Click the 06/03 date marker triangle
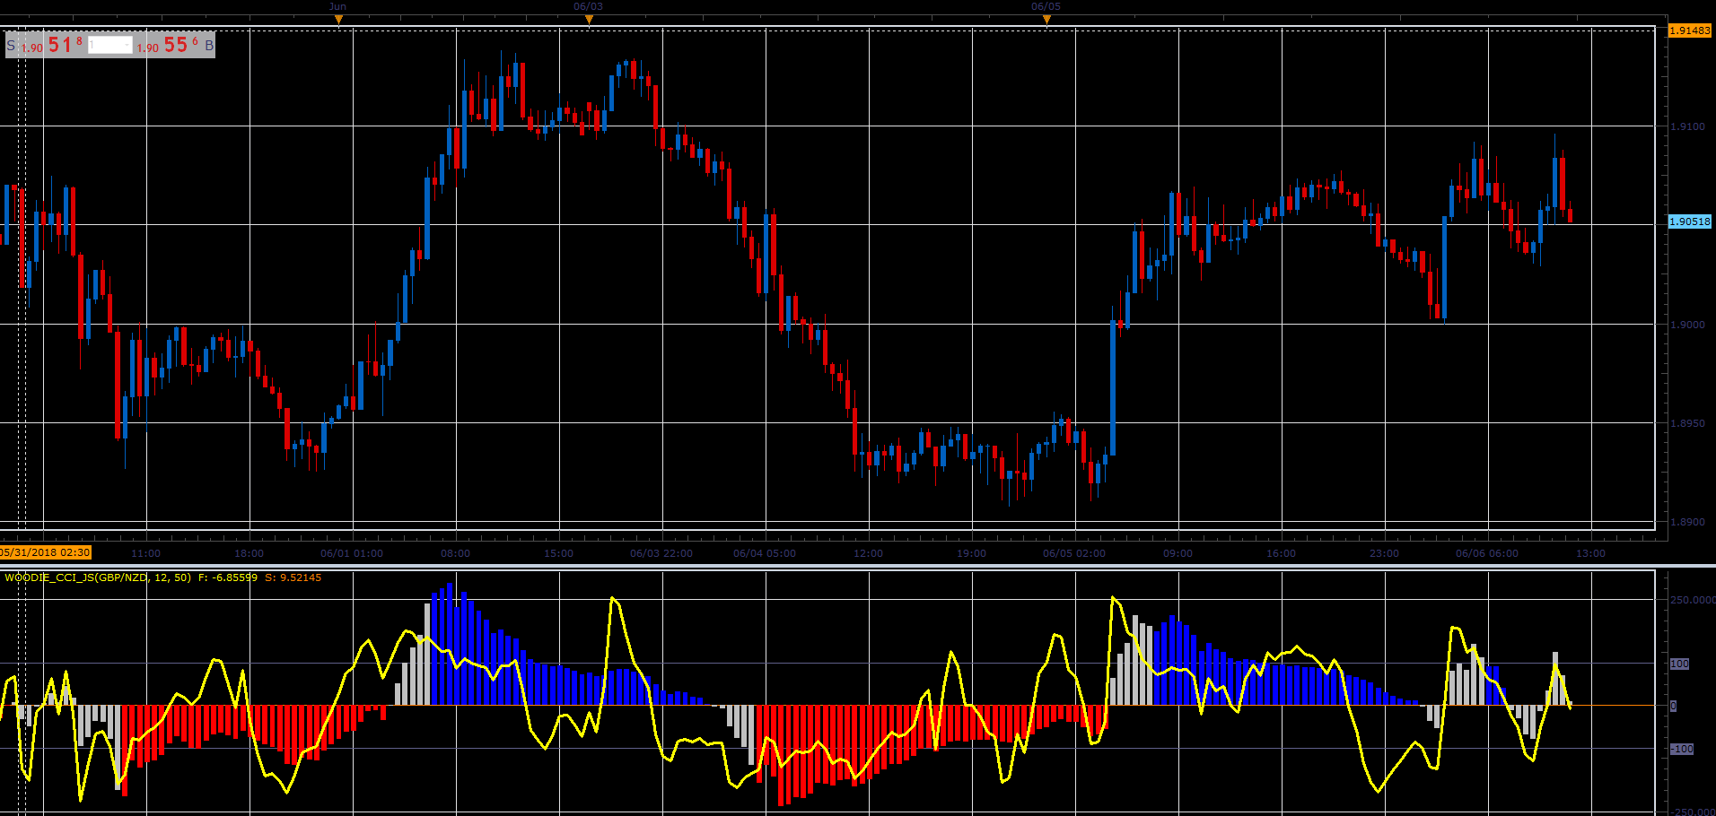The height and width of the screenshot is (816, 1716). (x=589, y=20)
